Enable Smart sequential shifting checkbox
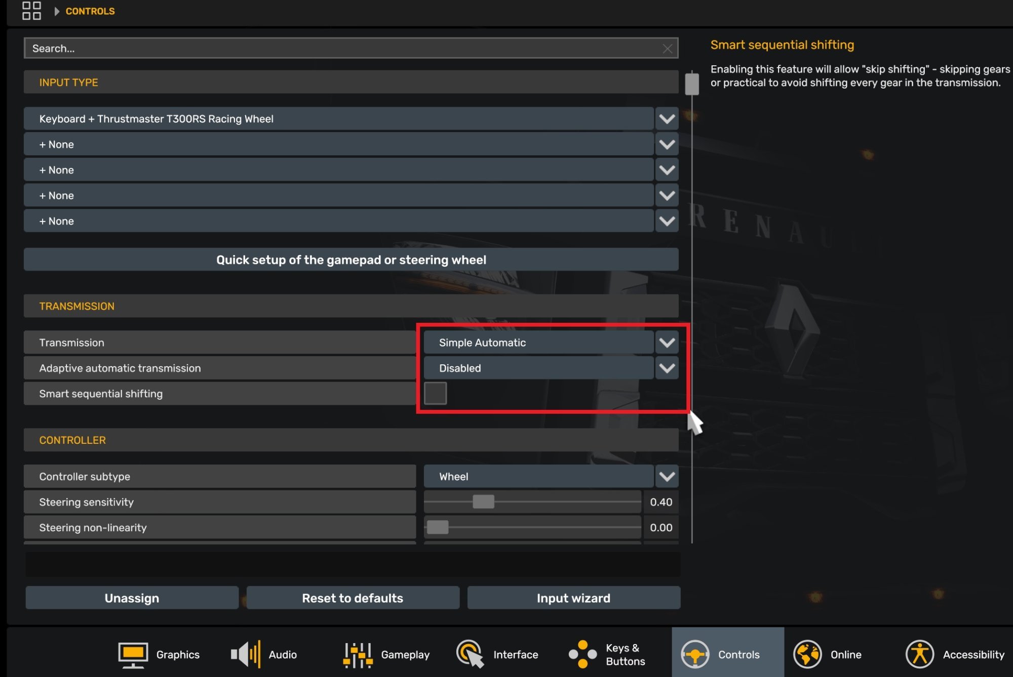This screenshot has height=677, width=1013. click(x=435, y=393)
